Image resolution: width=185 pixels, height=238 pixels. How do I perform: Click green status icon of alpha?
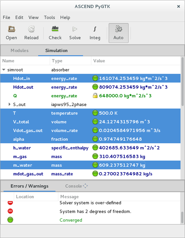point(95,139)
